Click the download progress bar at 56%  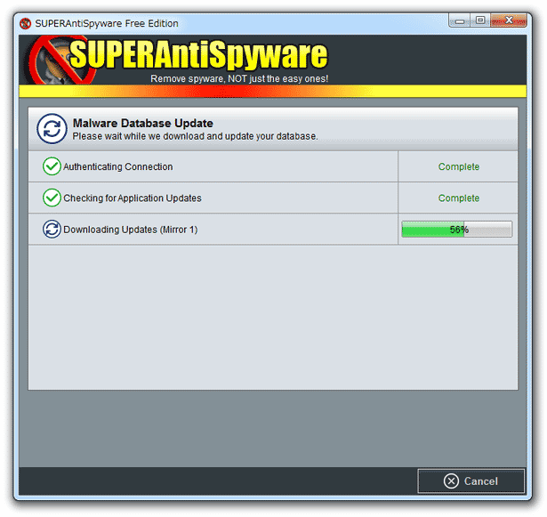pos(456,229)
